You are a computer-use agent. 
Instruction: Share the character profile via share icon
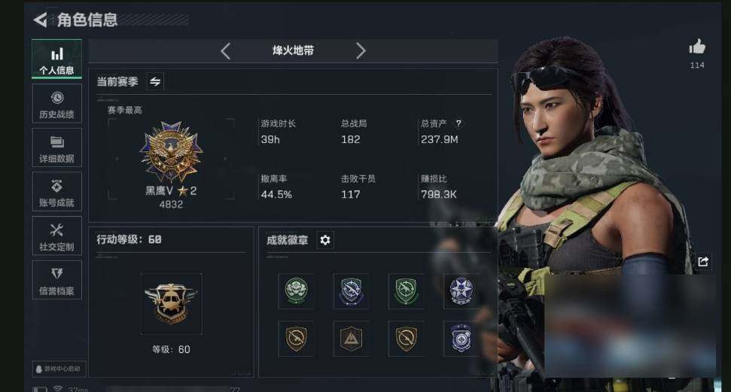tap(703, 262)
